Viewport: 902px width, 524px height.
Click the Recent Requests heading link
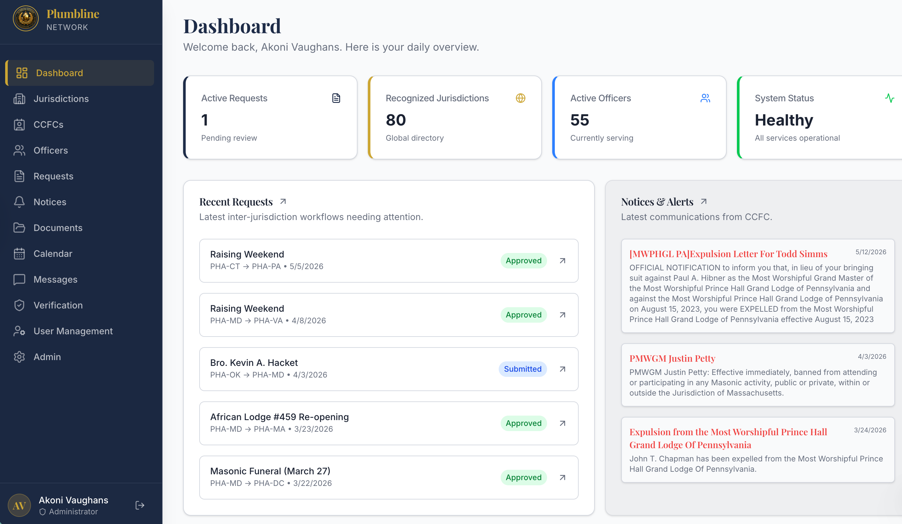coord(236,202)
